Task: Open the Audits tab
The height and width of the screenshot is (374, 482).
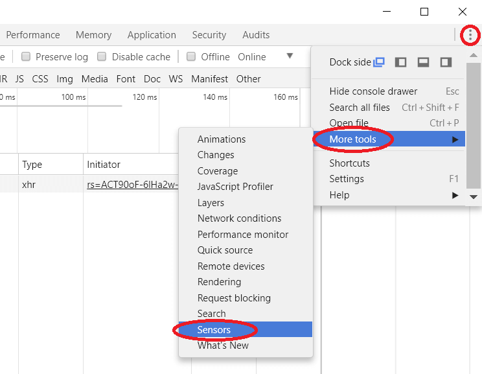Action: tap(256, 35)
